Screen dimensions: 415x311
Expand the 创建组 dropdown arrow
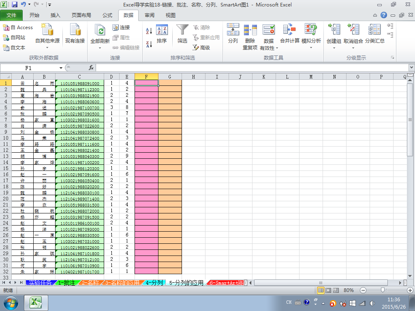[x=334, y=48]
